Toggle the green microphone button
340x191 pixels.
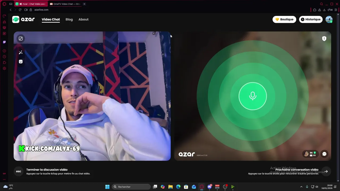pyautogui.click(x=253, y=96)
